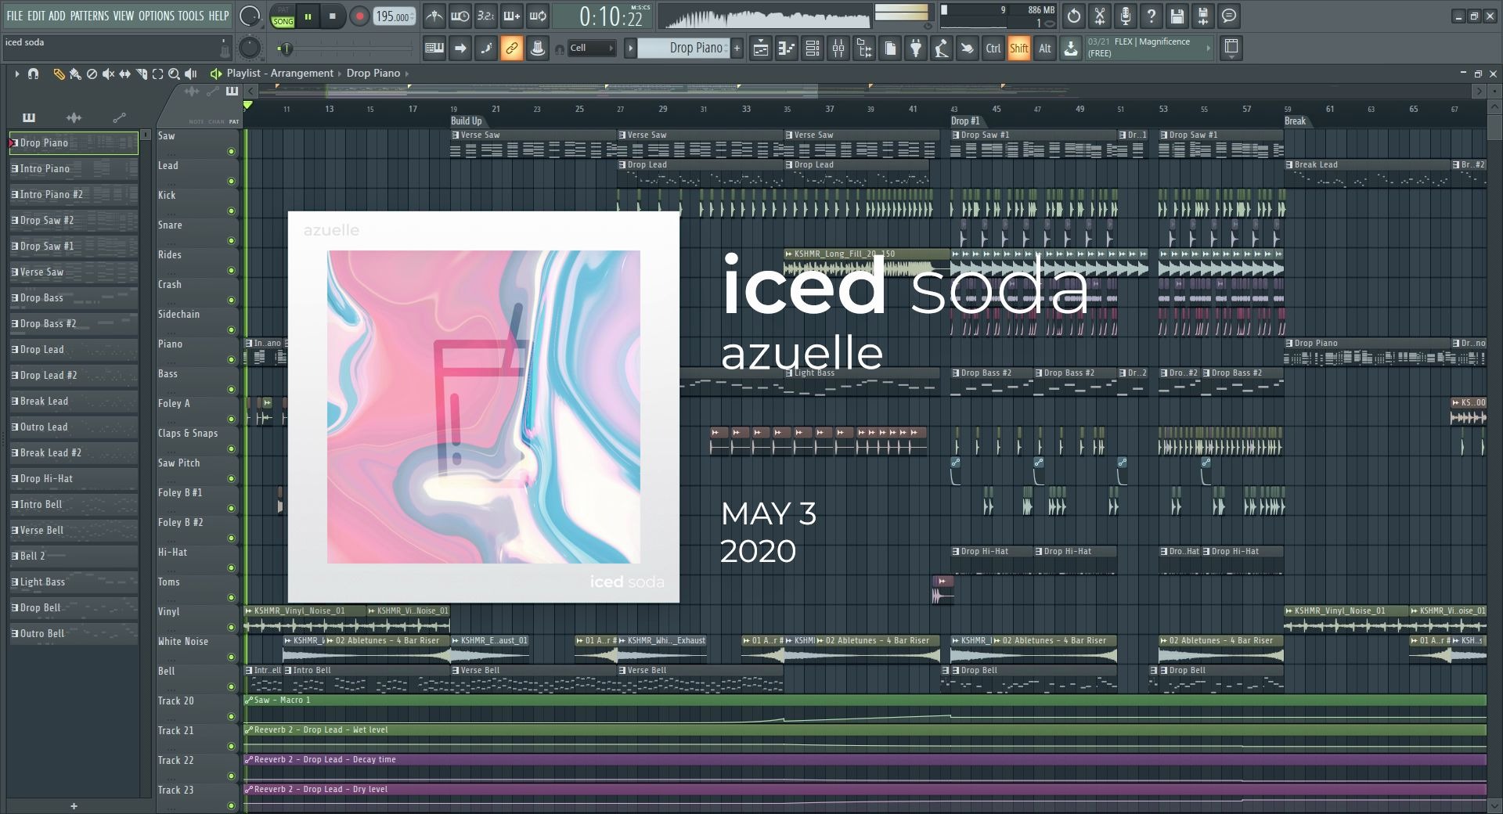Stop playback
The height and width of the screenshot is (814, 1503).
333,16
